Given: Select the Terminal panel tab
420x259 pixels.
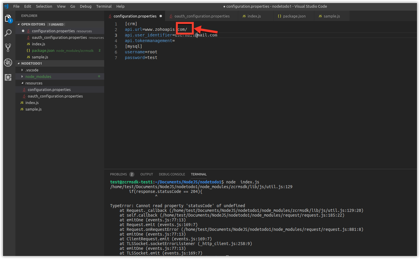Looking at the screenshot, I should click(199, 174).
